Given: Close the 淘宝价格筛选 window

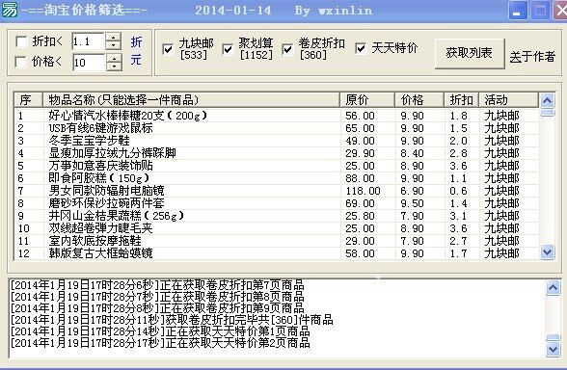Looking at the screenshot, I should tap(559, 10).
